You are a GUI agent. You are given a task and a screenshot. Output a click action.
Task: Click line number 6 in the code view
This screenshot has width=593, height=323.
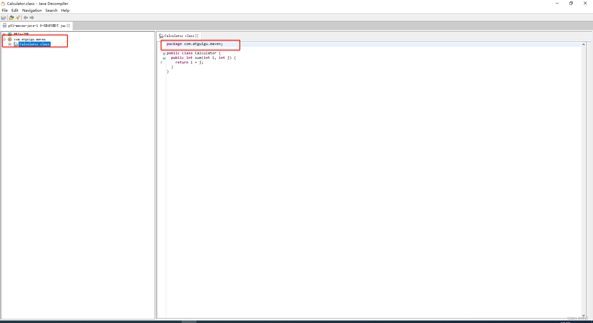coord(161,63)
